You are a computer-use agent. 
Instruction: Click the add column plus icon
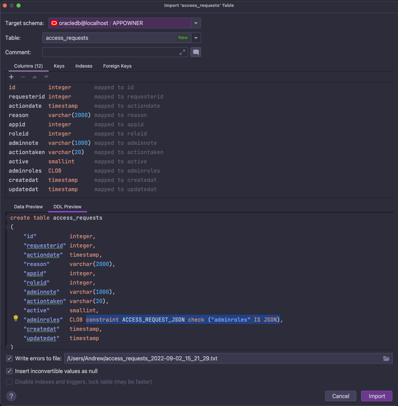coord(11,77)
